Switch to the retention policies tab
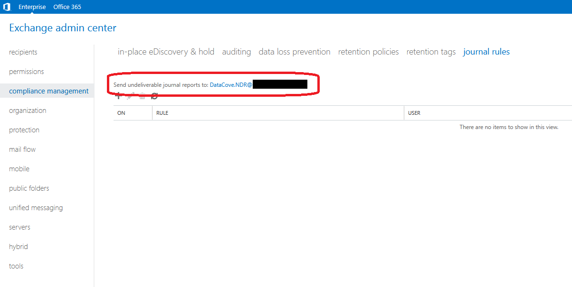572x287 pixels. pyautogui.click(x=368, y=52)
